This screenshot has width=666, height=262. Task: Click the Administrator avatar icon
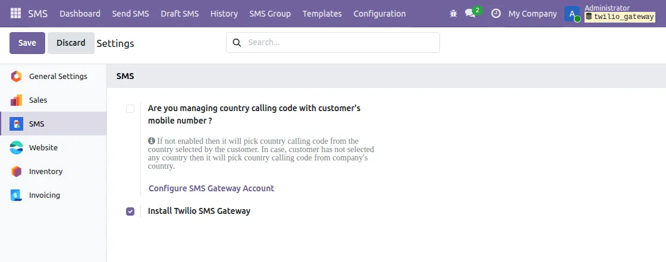click(572, 14)
